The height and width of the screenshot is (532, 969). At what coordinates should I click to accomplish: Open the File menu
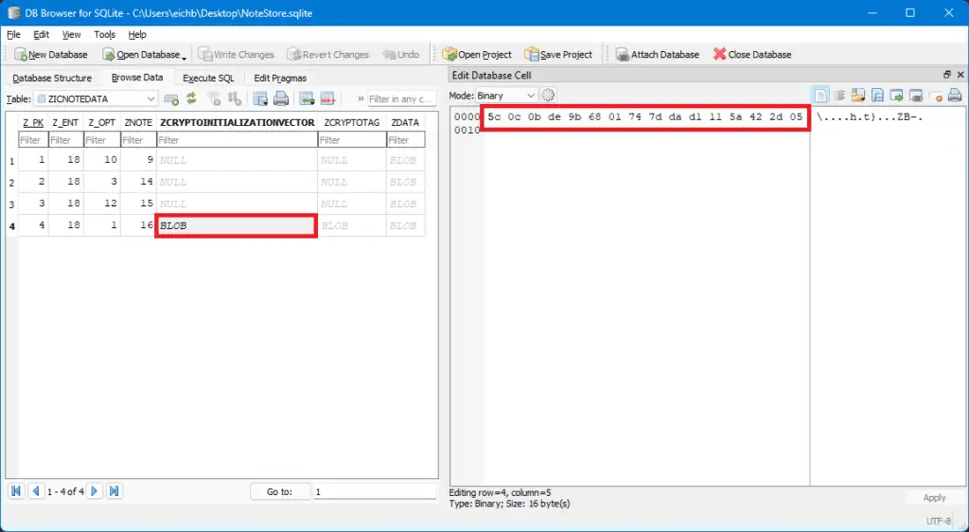tap(13, 35)
